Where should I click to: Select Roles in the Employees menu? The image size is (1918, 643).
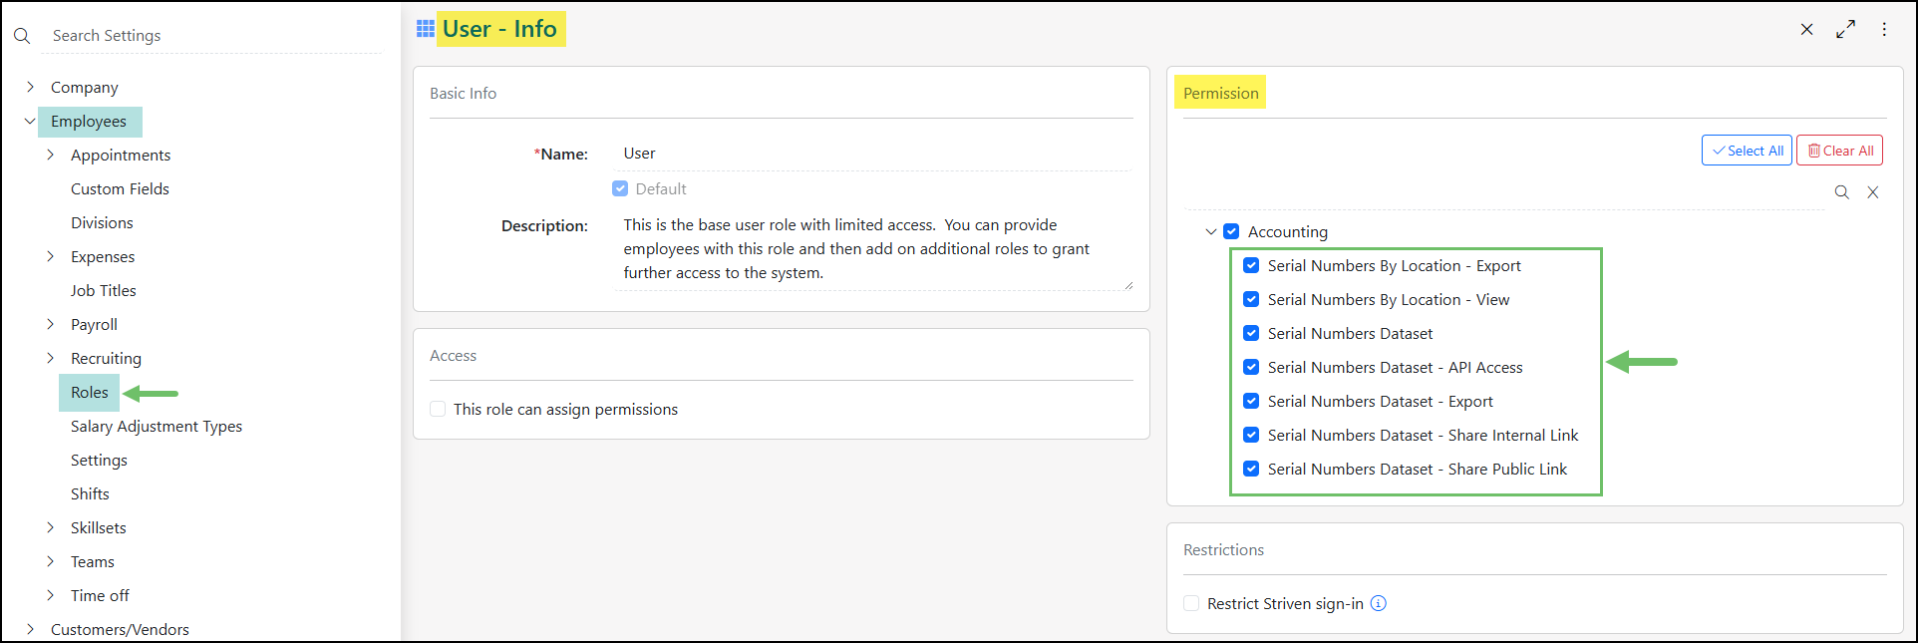[x=90, y=392]
